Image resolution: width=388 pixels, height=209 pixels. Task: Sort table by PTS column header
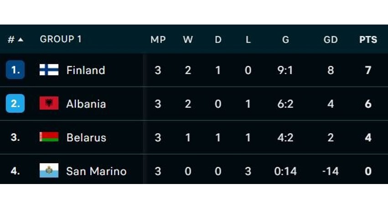tap(368, 40)
